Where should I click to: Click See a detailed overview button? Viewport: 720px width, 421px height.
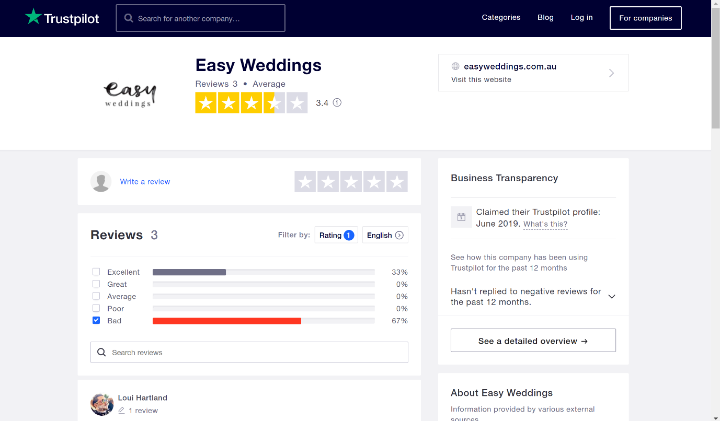(x=533, y=341)
